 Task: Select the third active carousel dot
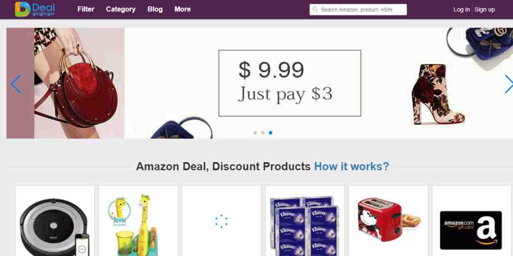pyautogui.click(x=271, y=133)
